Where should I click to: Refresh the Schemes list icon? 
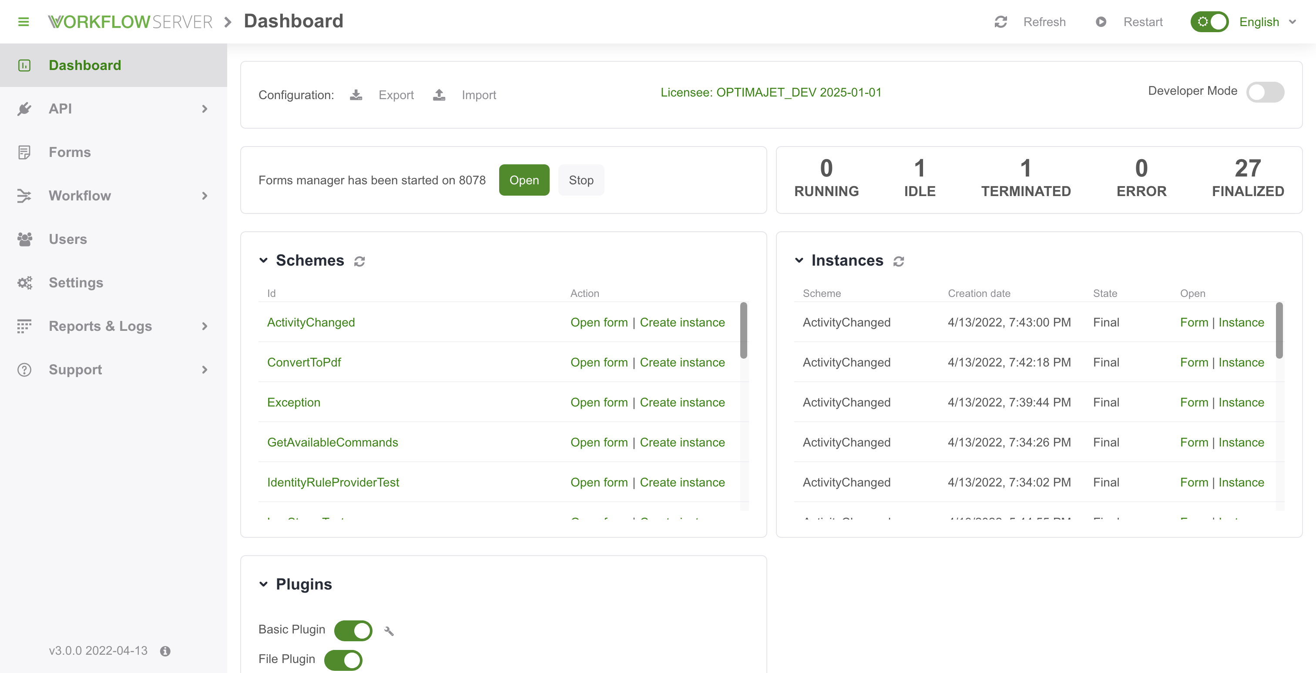coord(359,261)
